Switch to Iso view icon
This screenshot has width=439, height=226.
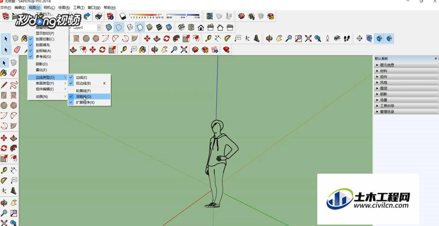[181, 27]
